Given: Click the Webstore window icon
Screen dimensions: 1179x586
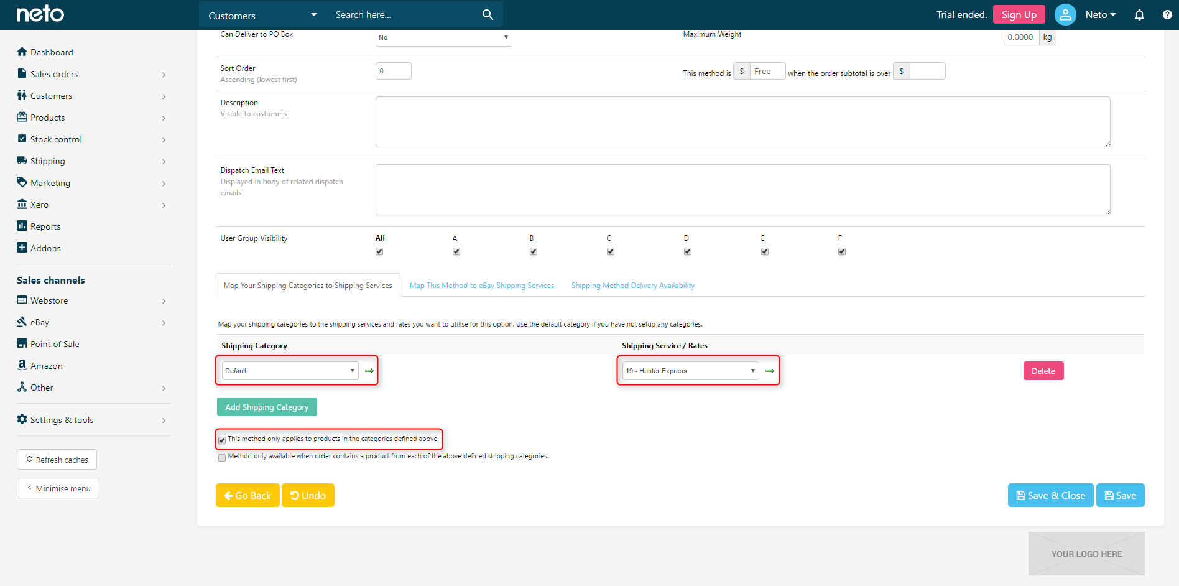Looking at the screenshot, I should click(22, 300).
